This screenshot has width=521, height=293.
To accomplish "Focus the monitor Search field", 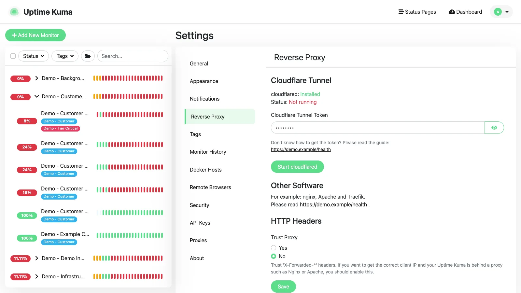I will point(133,56).
